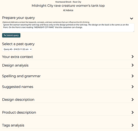Click the Design description arrow icon
Screen dimensions: 138x131
pos(133,99)
